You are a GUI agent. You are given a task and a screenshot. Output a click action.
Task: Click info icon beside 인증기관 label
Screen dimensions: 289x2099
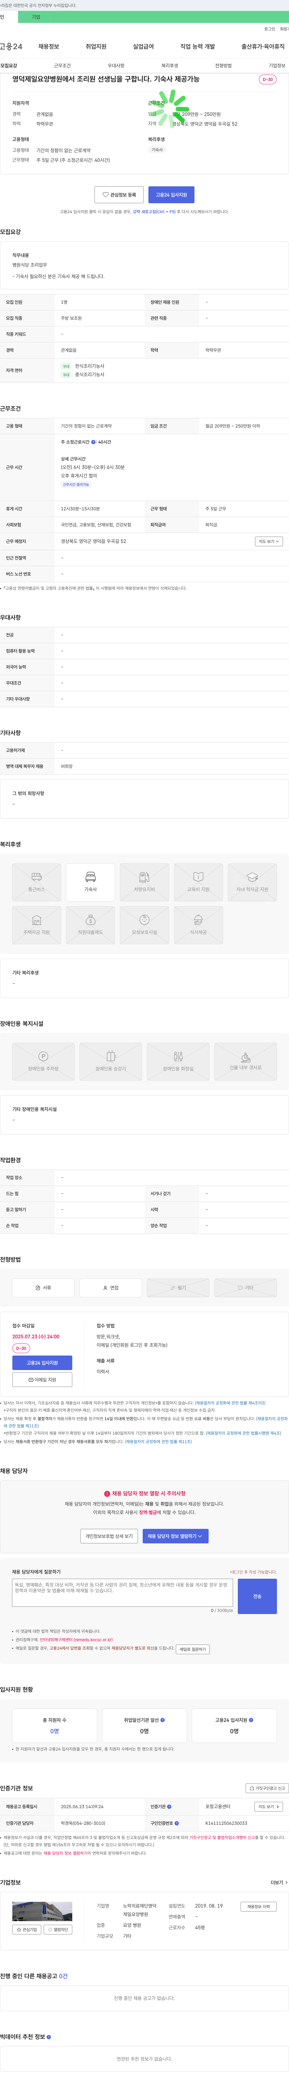click(169, 1806)
